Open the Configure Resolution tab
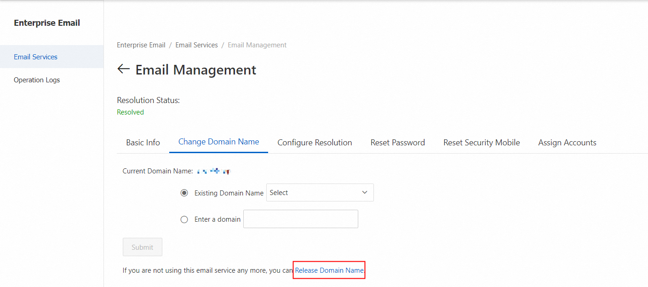648x287 pixels. [x=315, y=143]
